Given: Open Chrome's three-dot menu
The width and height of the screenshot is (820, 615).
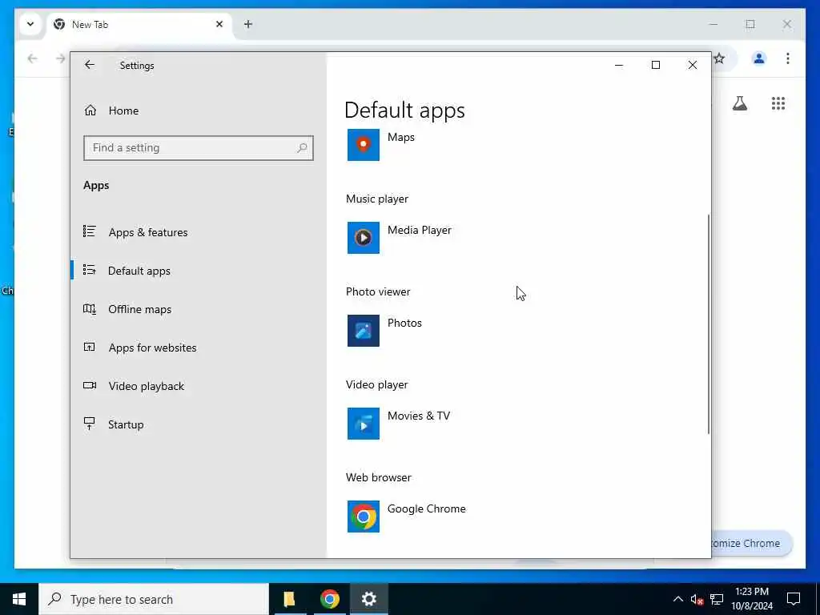Looking at the screenshot, I should [788, 58].
